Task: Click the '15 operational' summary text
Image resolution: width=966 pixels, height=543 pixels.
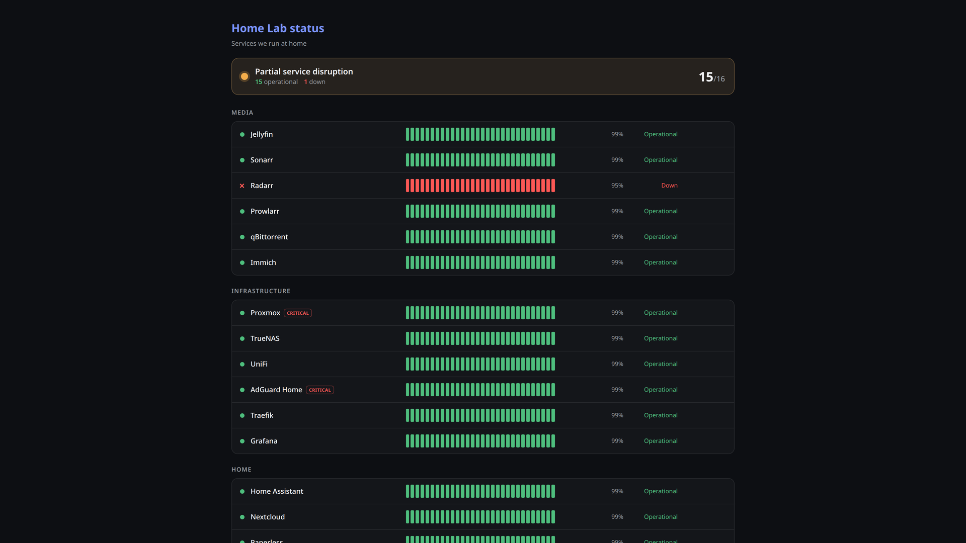Action: click(276, 82)
